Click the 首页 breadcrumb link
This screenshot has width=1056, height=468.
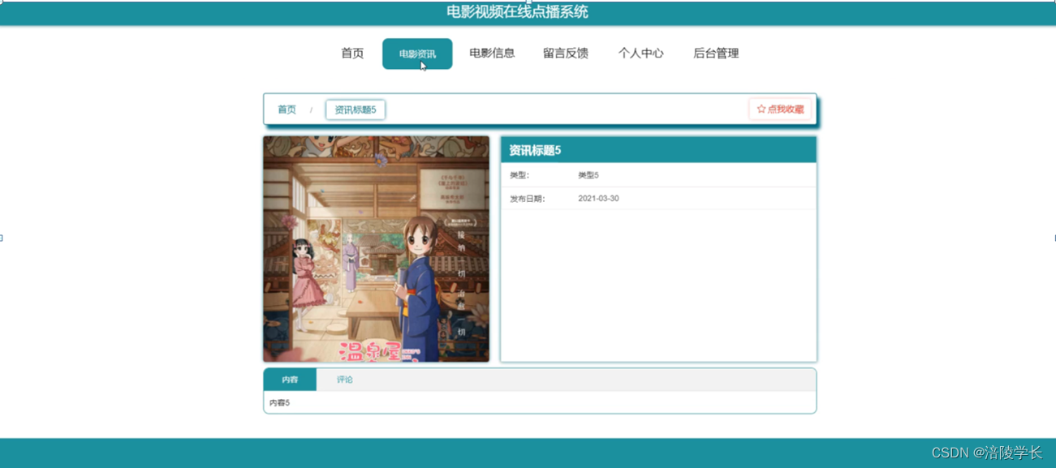(x=286, y=108)
